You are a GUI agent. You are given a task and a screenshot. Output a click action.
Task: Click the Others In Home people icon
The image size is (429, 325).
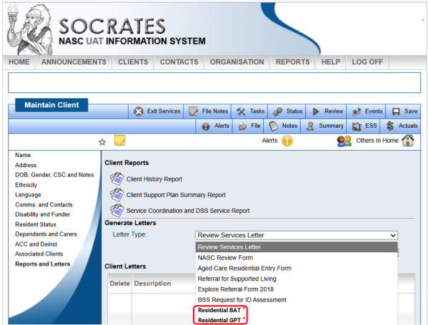tap(344, 141)
